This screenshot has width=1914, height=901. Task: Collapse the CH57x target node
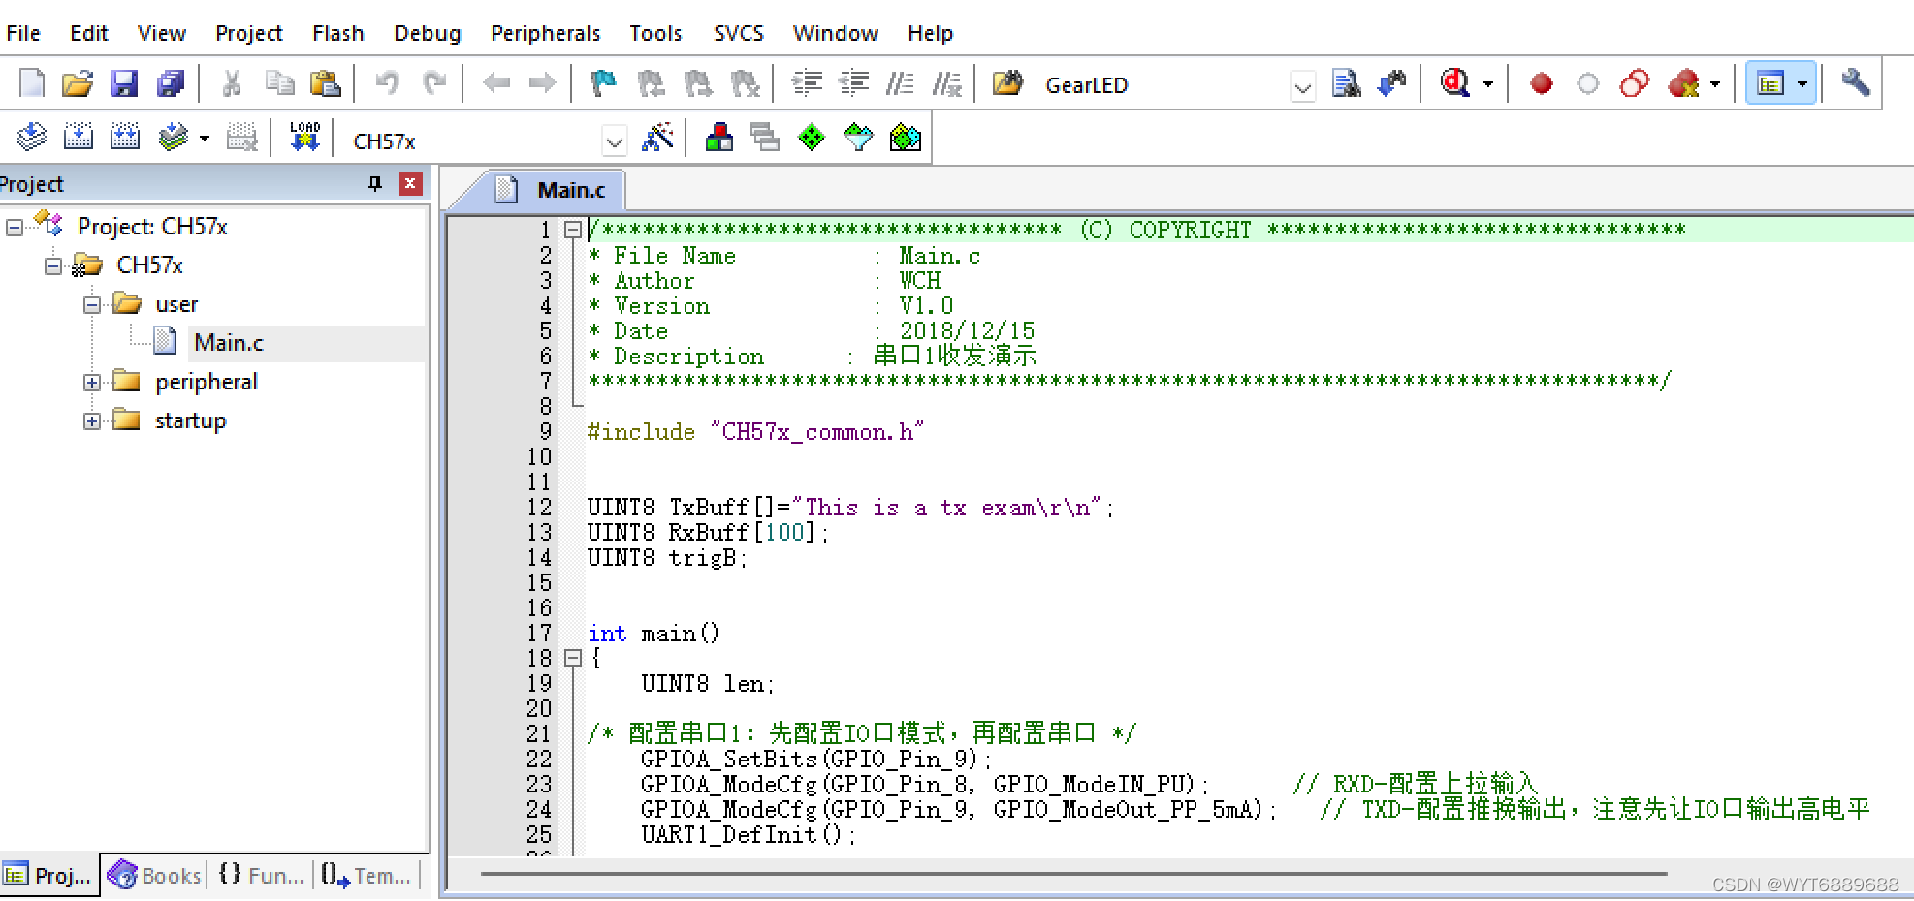coord(53,266)
